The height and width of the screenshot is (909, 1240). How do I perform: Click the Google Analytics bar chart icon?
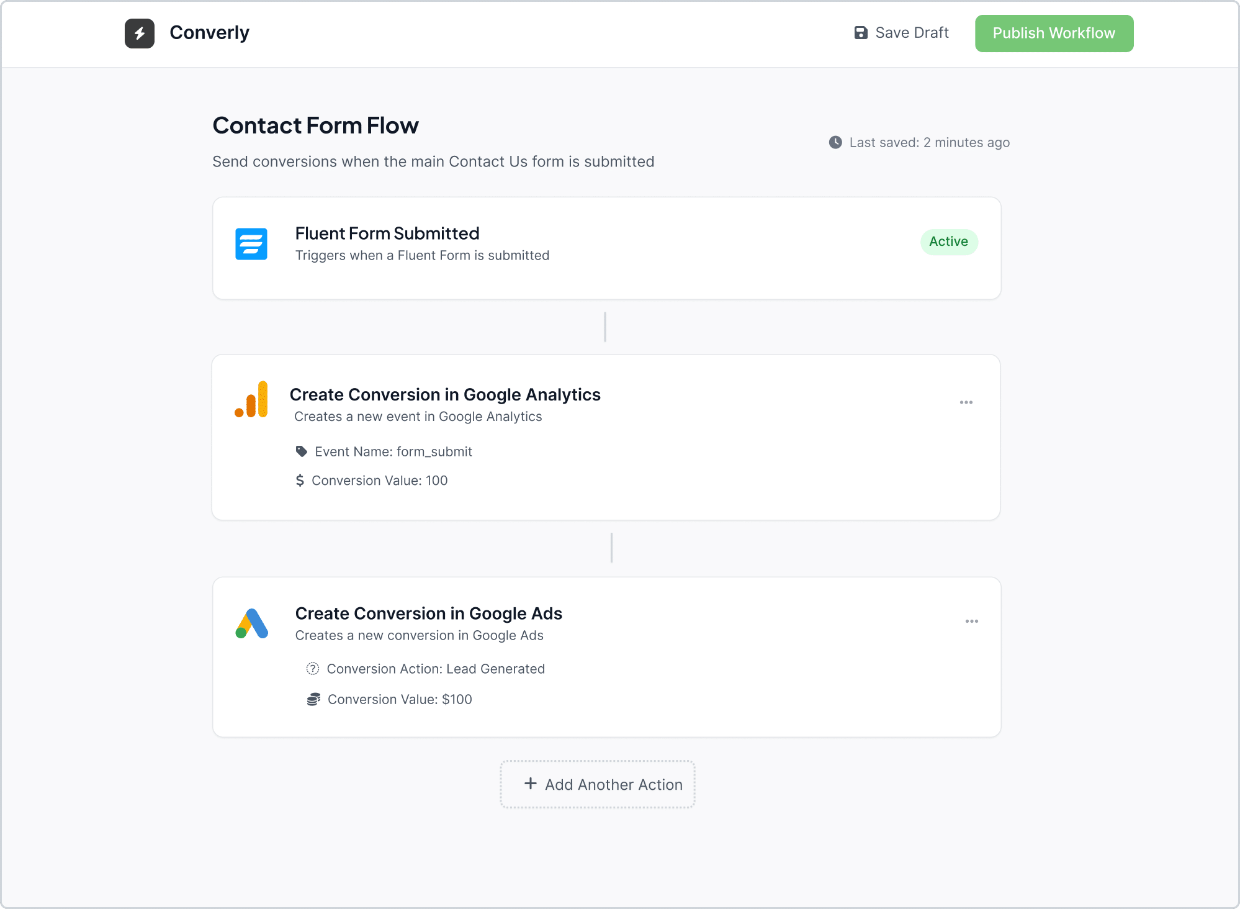[x=251, y=399]
